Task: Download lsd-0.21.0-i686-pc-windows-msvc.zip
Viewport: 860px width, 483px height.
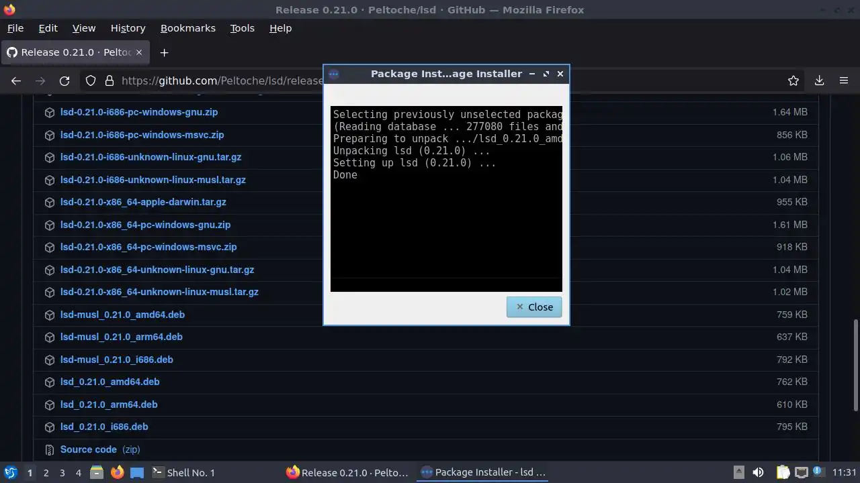Action: [142, 135]
